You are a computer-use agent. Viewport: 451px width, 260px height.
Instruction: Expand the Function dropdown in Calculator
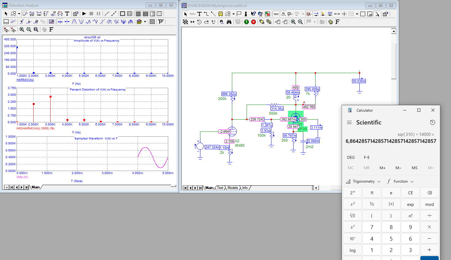click(400, 181)
